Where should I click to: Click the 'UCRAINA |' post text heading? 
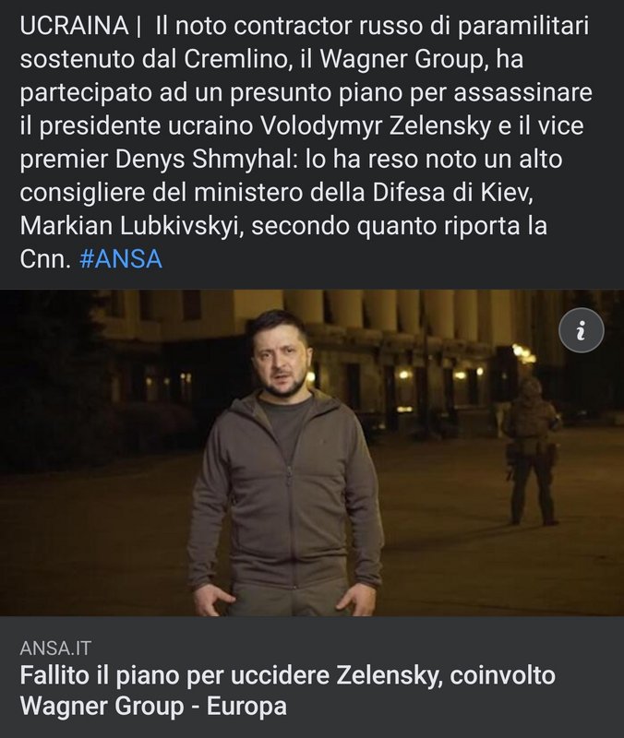[x=80, y=26]
